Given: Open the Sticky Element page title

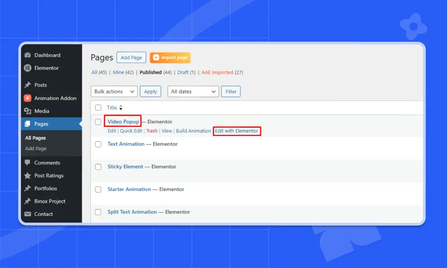Looking at the screenshot, I should (x=125, y=167).
